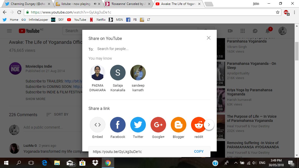This screenshot has height=168, width=299.
Task: Open Dropbox from the taskbar
Action: [x=95, y=163]
